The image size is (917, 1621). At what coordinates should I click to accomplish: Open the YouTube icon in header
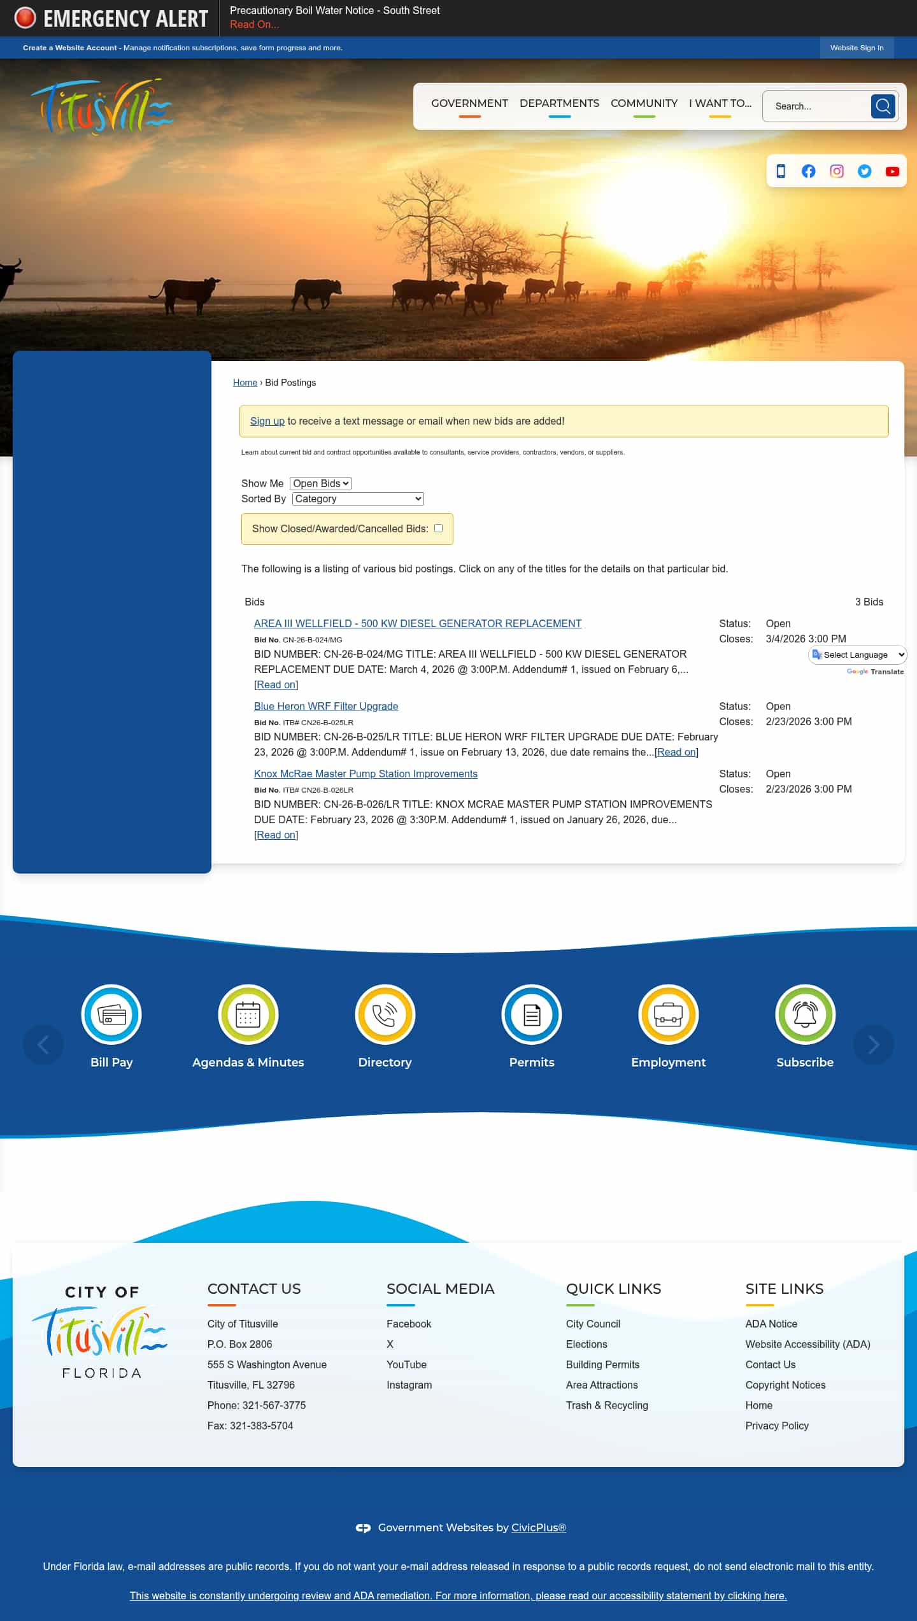[x=892, y=171]
